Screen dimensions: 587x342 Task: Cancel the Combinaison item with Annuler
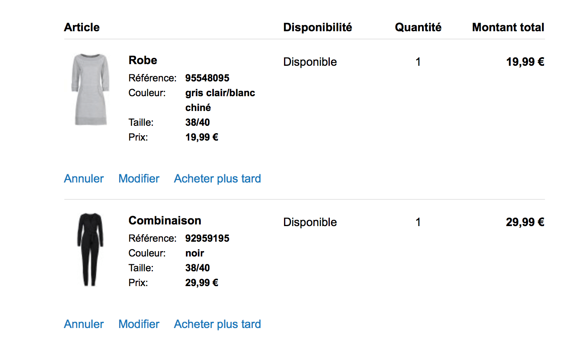point(84,324)
